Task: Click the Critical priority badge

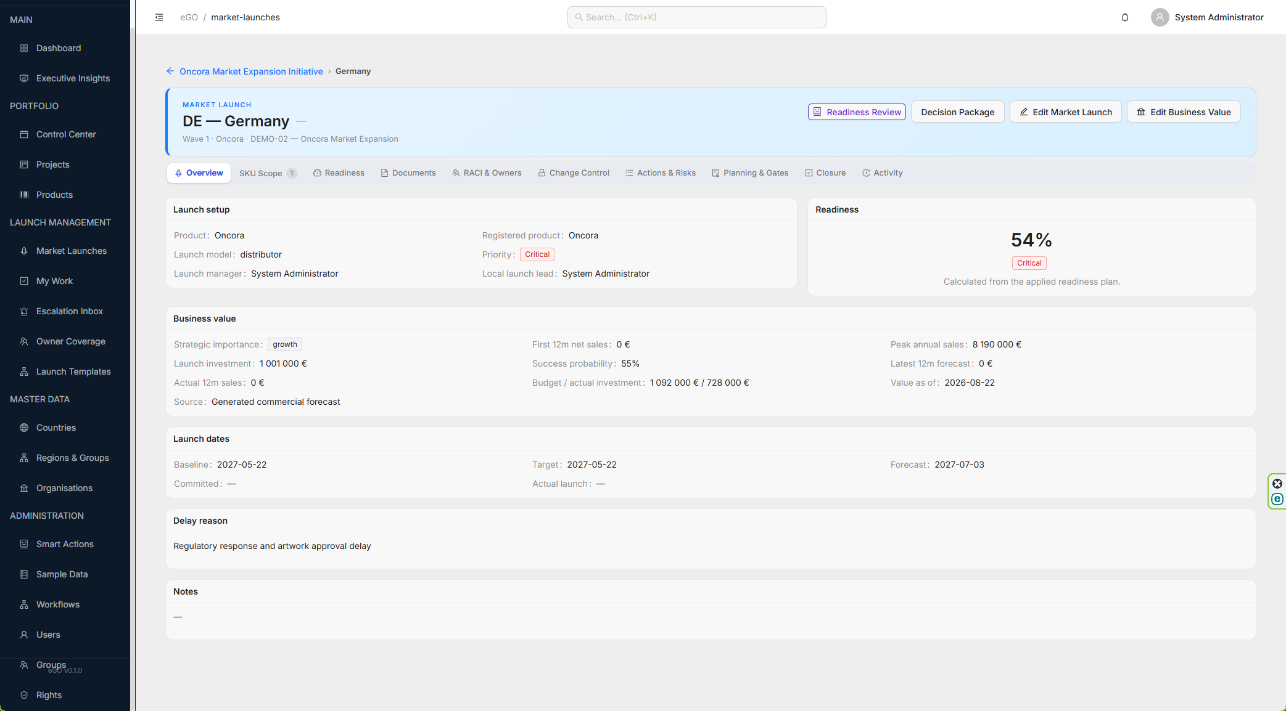Action: click(537, 254)
